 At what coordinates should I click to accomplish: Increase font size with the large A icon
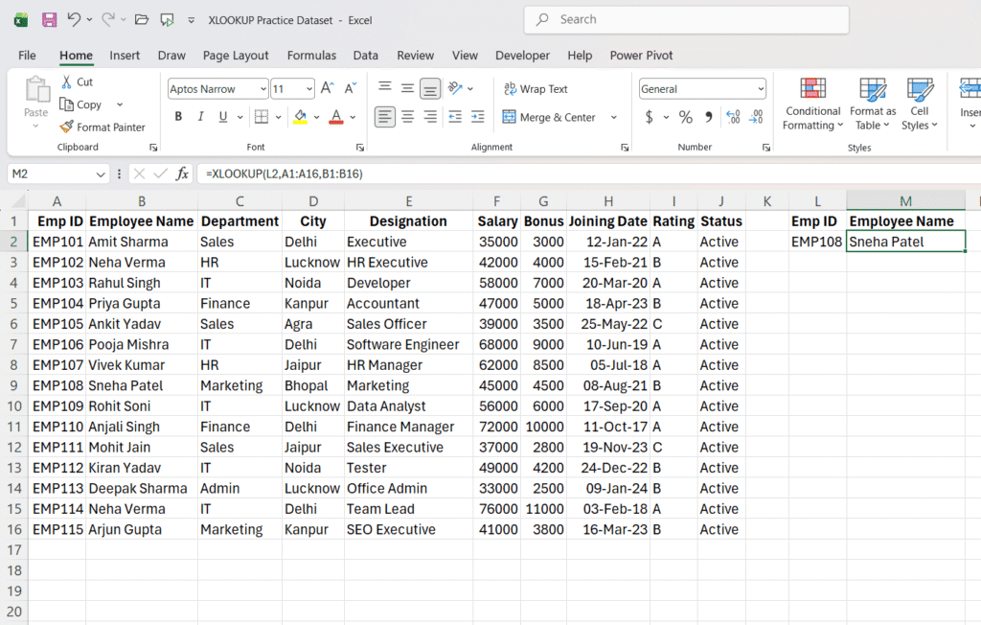tap(328, 88)
